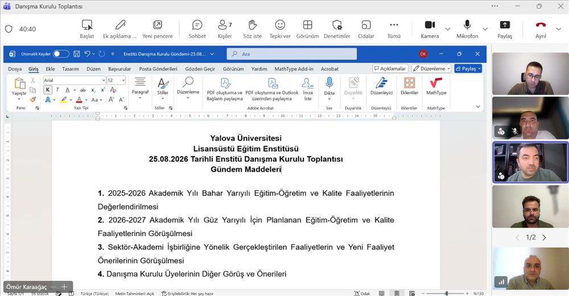Click the Açıklamalar comments button
This screenshot has height=296, width=569.
click(390, 69)
